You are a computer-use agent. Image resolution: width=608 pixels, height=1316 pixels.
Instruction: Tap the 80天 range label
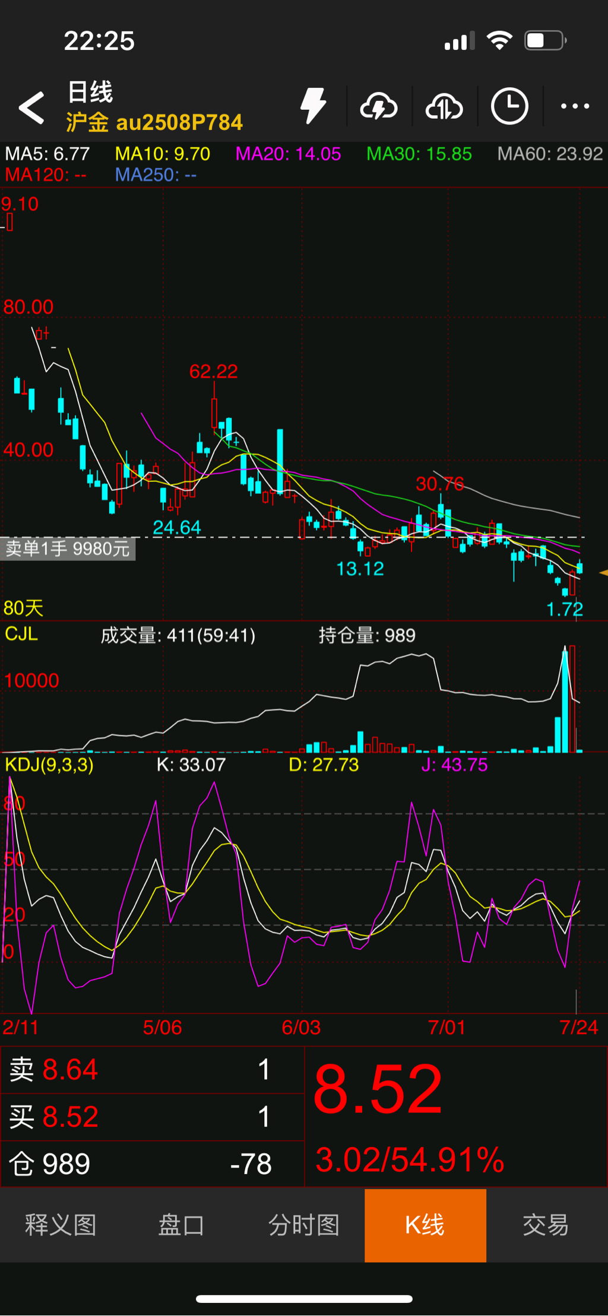click(x=24, y=608)
